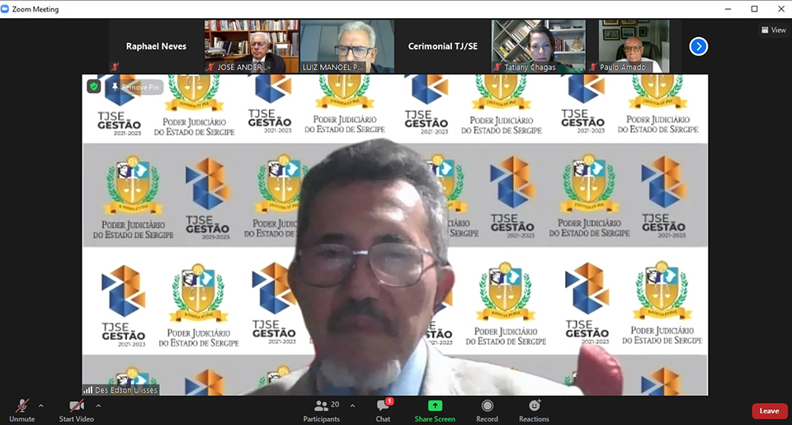Screen dimensions: 792x425
Task: Select the Cerimonial TJ/SE participant tile
Action: [443, 46]
